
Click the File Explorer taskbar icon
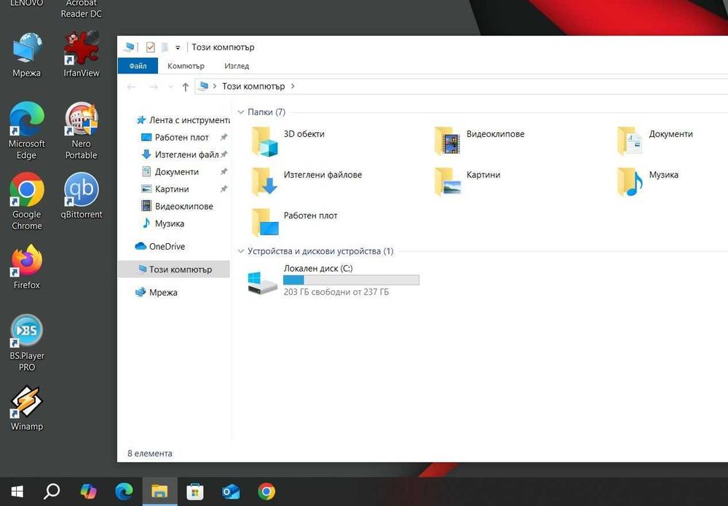pos(159,491)
